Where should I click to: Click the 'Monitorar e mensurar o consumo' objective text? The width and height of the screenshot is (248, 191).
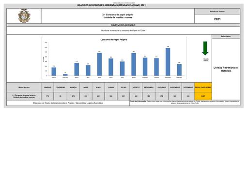(123, 30)
